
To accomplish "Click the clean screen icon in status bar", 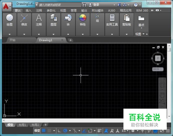I will coord(162,131).
